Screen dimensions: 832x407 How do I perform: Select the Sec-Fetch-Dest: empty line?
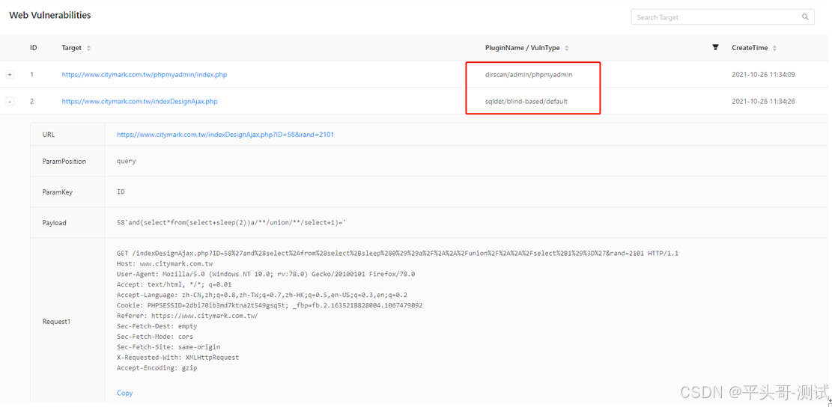click(157, 326)
